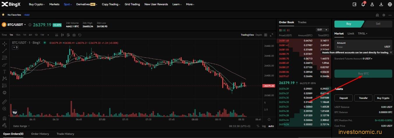Select the Limit order tab
394x138 pixels.
(x=351, y=34)
